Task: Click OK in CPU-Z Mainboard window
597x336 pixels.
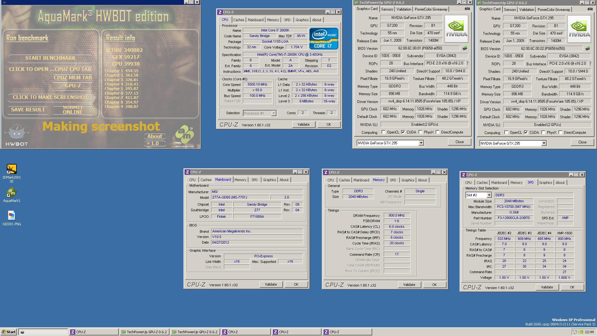Action: tap(296, 284)
